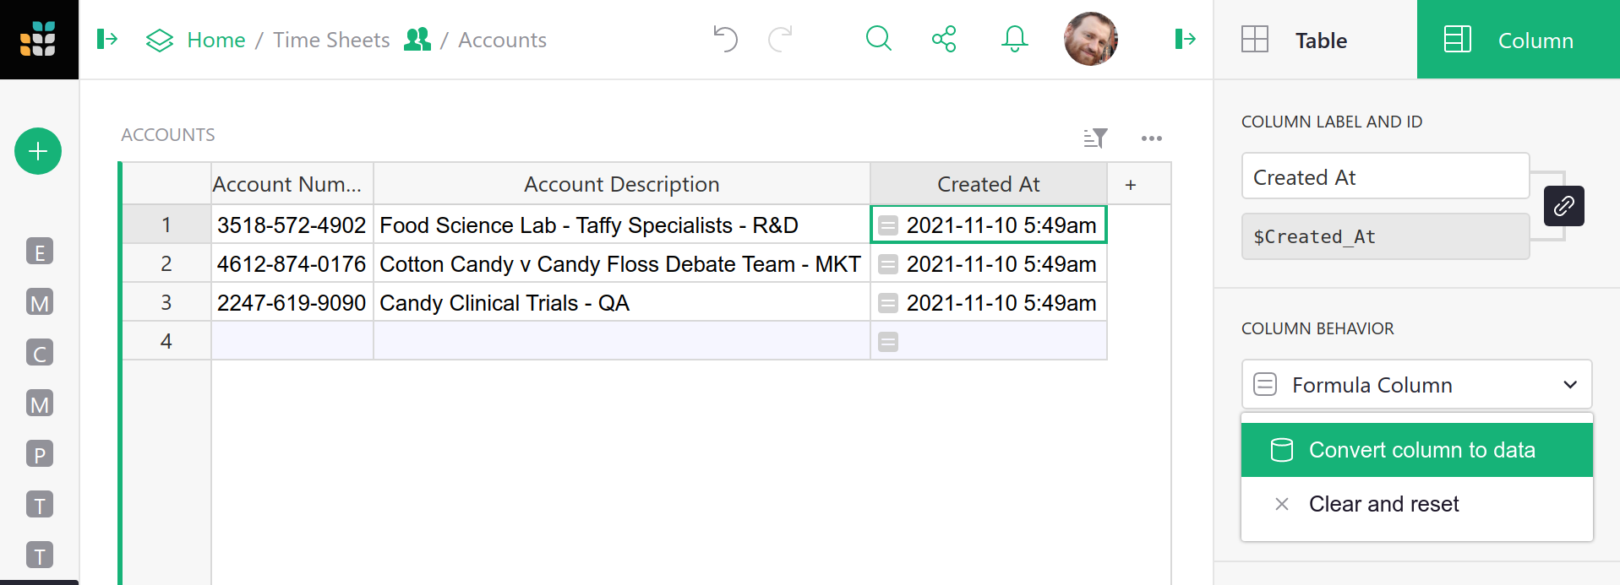Select Clear and reset option
The image size is (1620, 585).
click(1383, 504)
